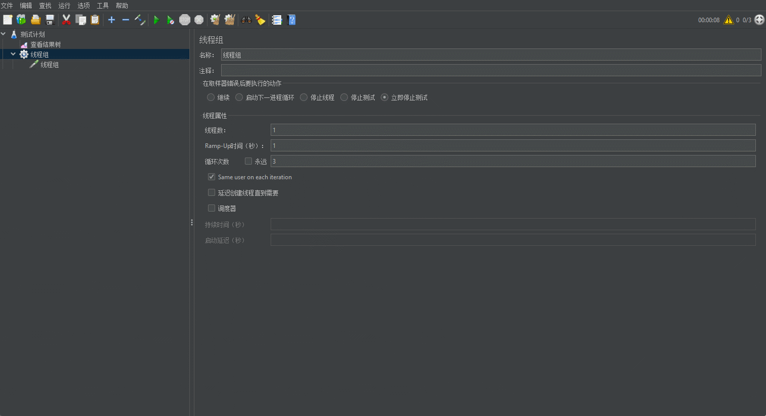The image size is (766, 416).
Task: Click the plus Expand All toolbar icon
Action: tap(112, 20)
